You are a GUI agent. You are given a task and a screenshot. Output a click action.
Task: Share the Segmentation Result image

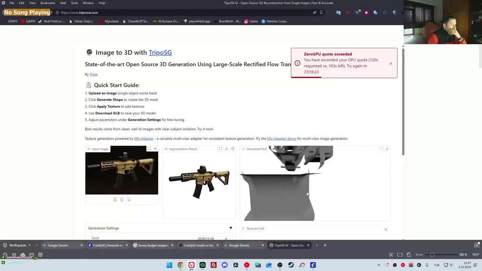point(232,149)
